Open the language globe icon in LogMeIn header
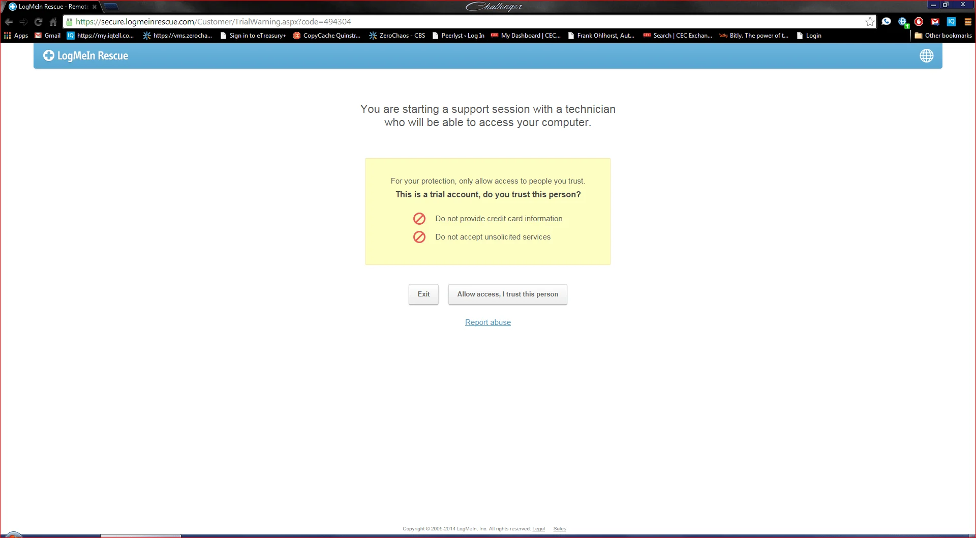Image resolution: width=976 pixels, height=538 pixels. coord(927,56)
